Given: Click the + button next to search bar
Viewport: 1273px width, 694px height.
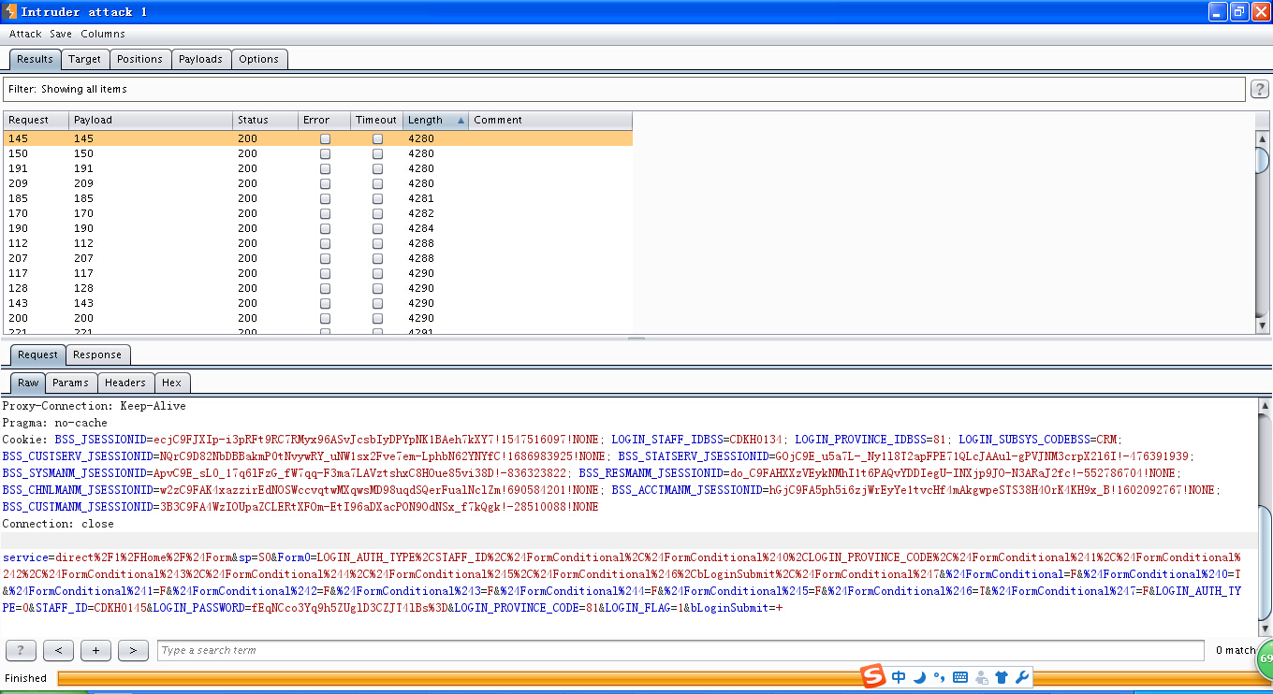Looking at the screenshot, I should [95, 650].
